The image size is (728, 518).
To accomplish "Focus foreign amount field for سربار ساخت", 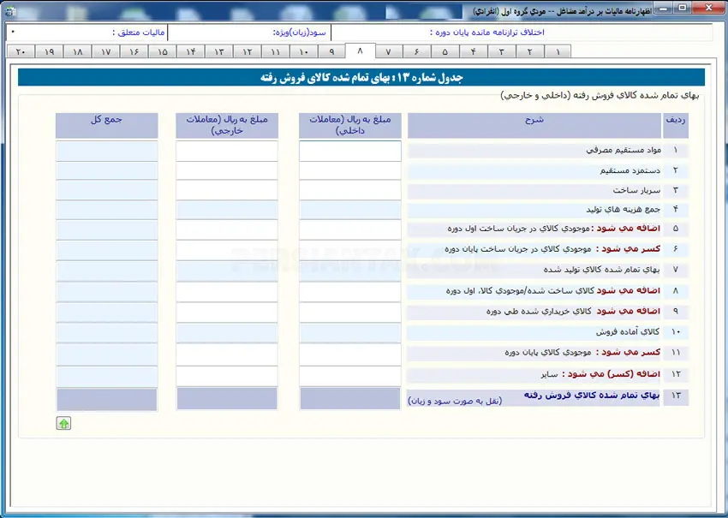I will 227,190.
